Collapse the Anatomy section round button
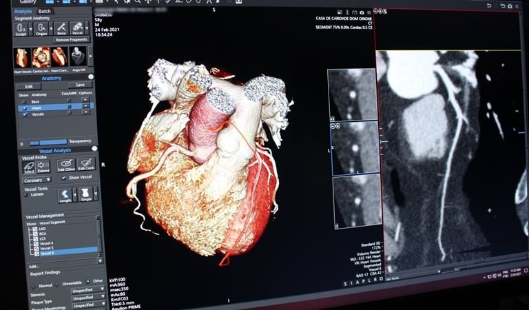Image resolution: width=529 pixels, height=310 pixels. tap(91, 77)
